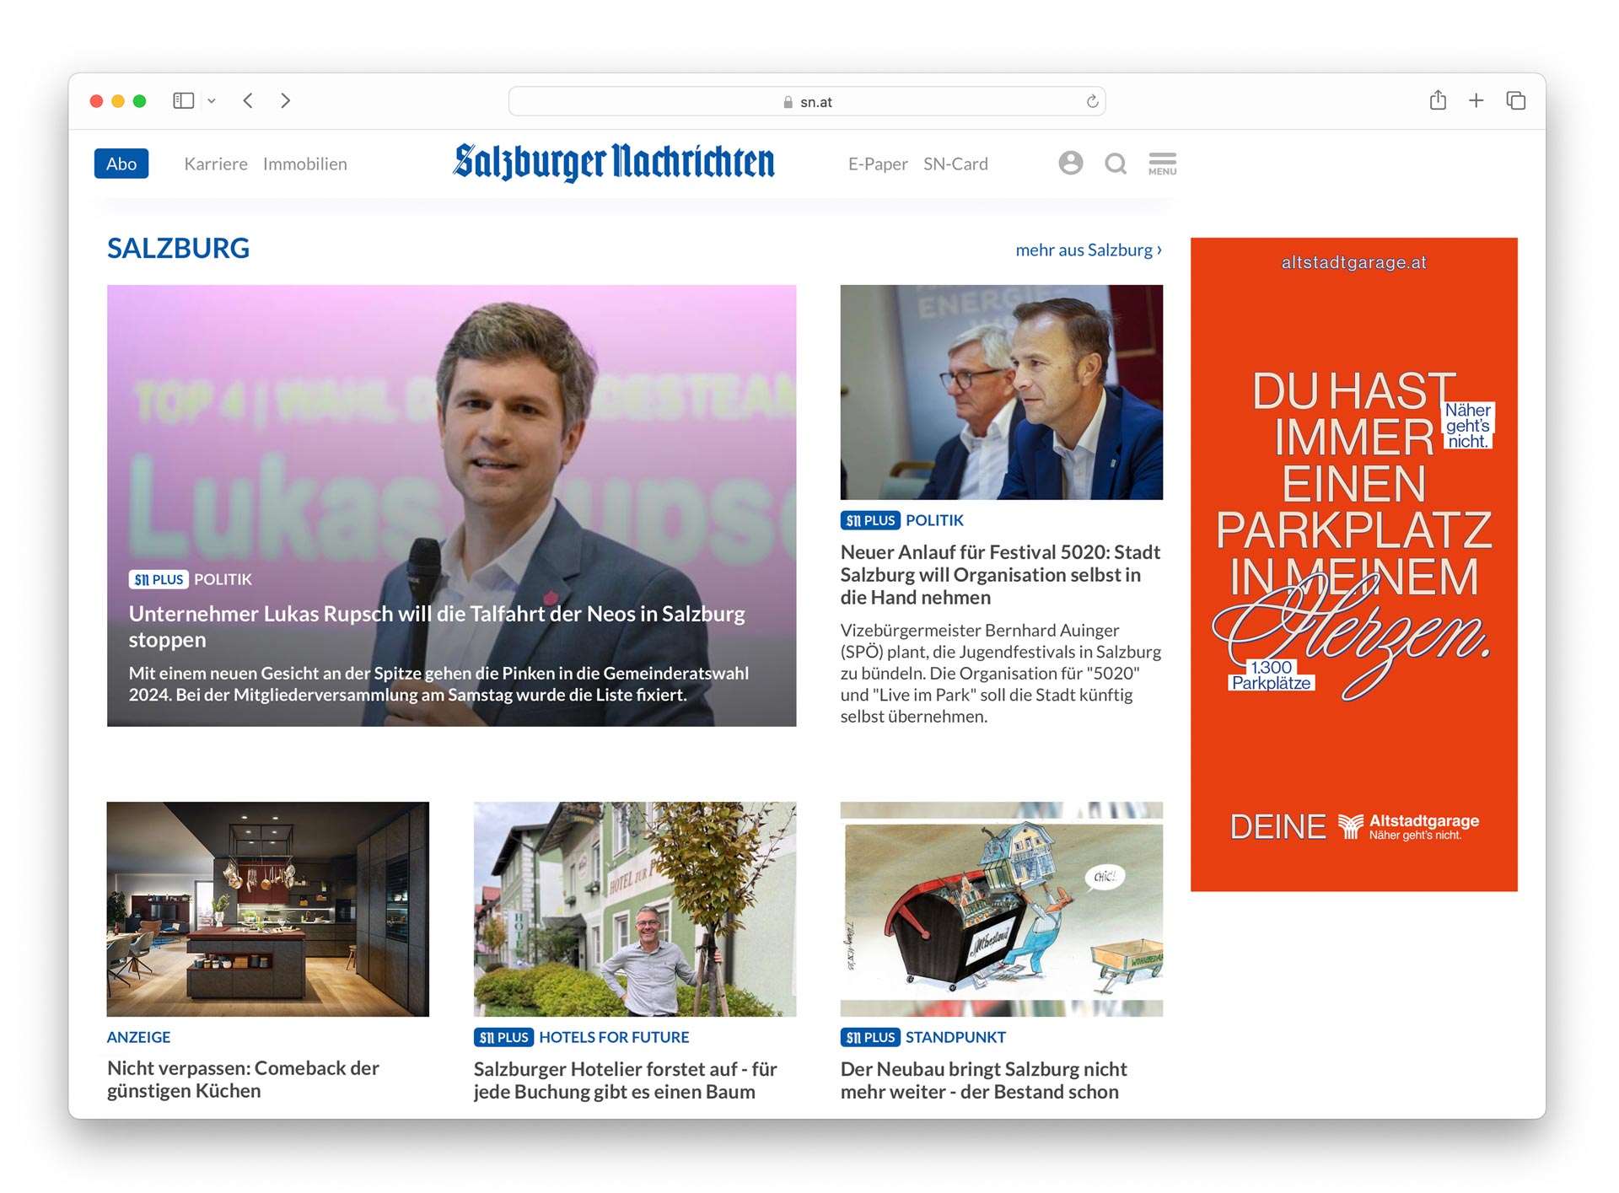
Task: Click the sn.at address bar
Action: click(807, 101)
